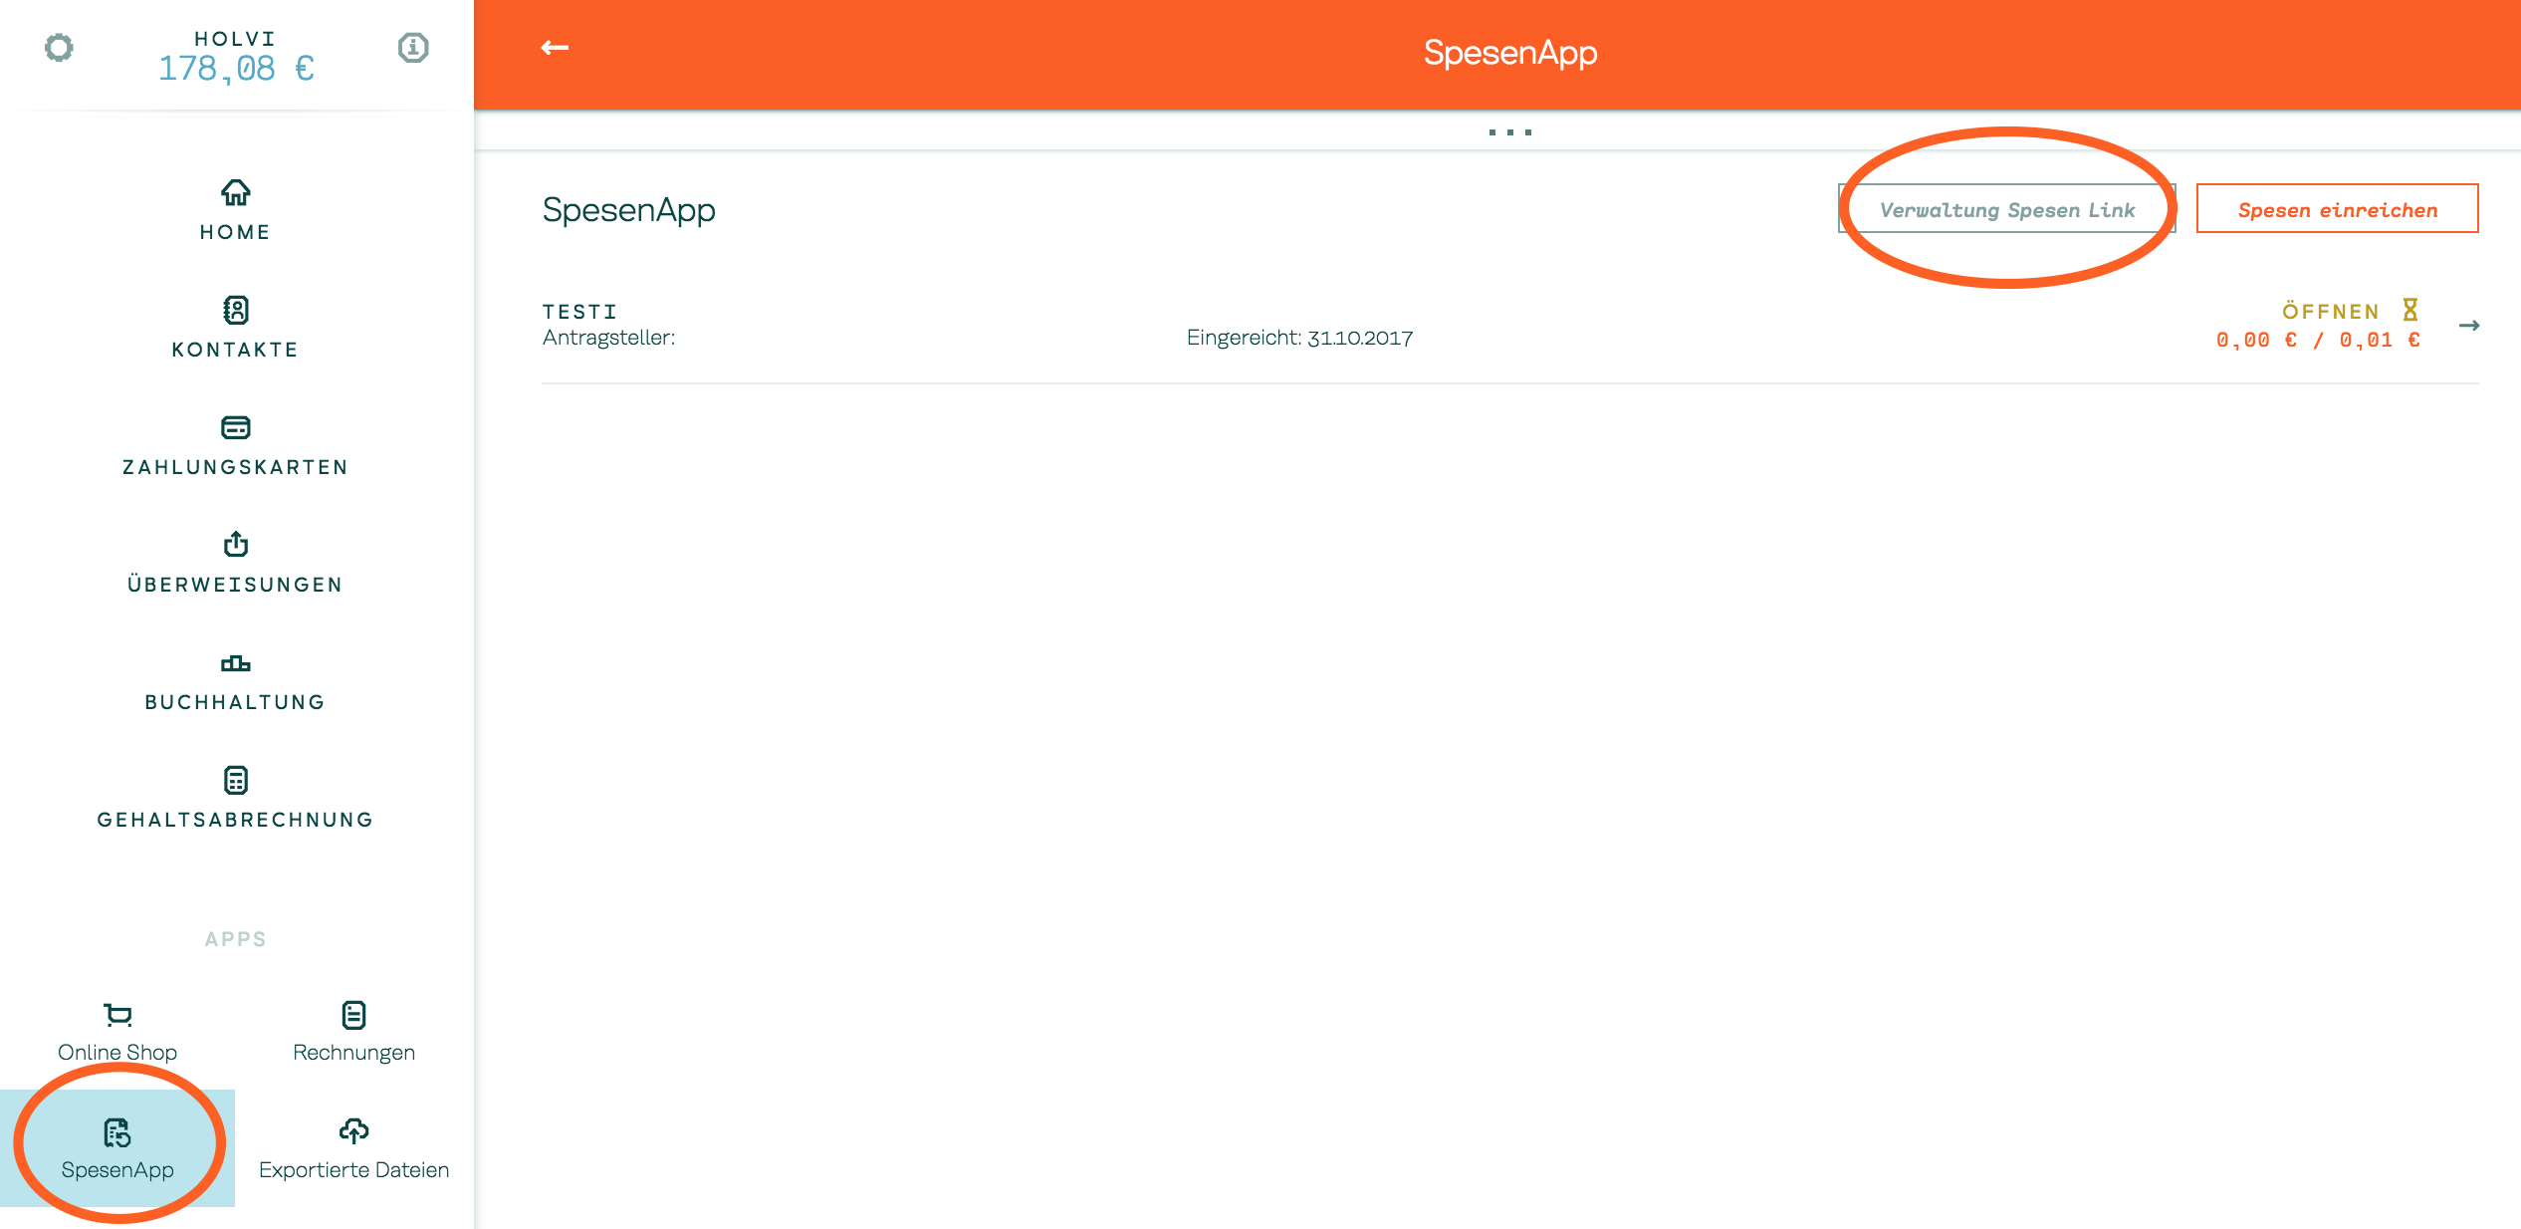
Task: Open the three-dots overflow menu
Action: pos(1510,131)
